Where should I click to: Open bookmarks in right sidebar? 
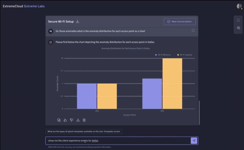click(x=238, y=20)
